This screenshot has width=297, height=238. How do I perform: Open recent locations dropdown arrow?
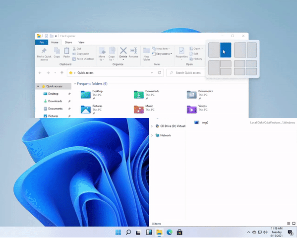pos(55,73)
